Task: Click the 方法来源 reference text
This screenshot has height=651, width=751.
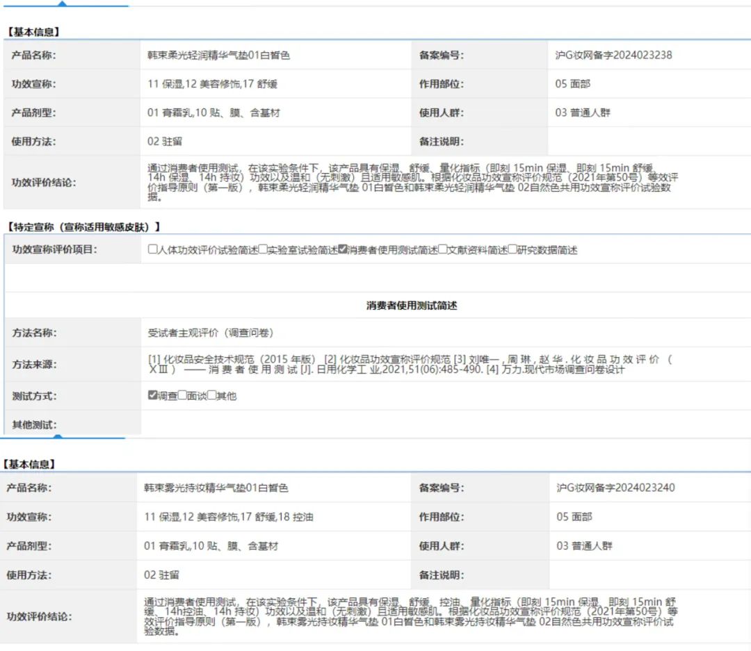Action: pos(410,364)
